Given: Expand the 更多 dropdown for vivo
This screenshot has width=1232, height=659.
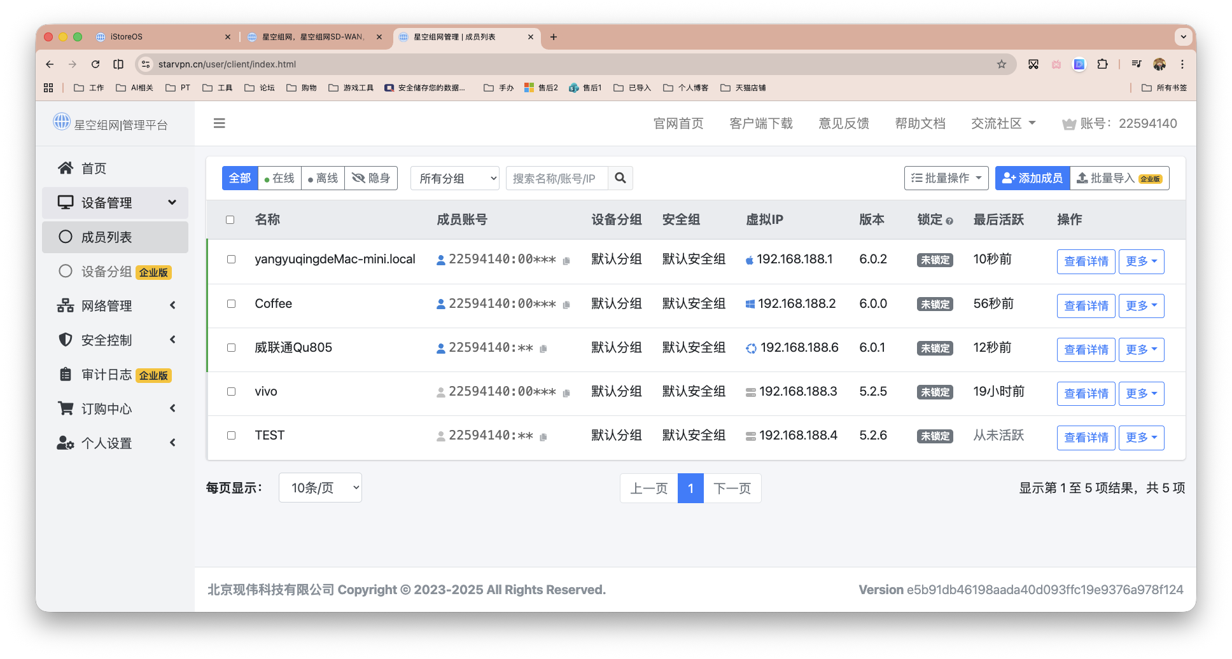Looking at the screenshot, I should (x=1141, y=393).
